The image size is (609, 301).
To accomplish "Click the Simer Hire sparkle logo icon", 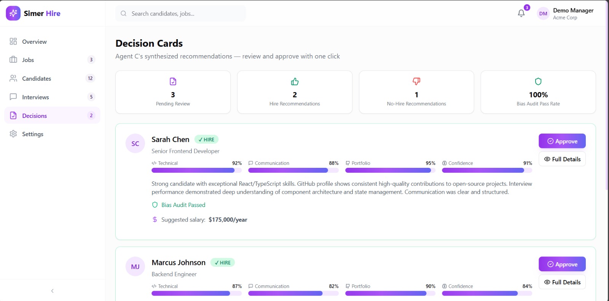I will pyautogui.click(x=13, y=13).
